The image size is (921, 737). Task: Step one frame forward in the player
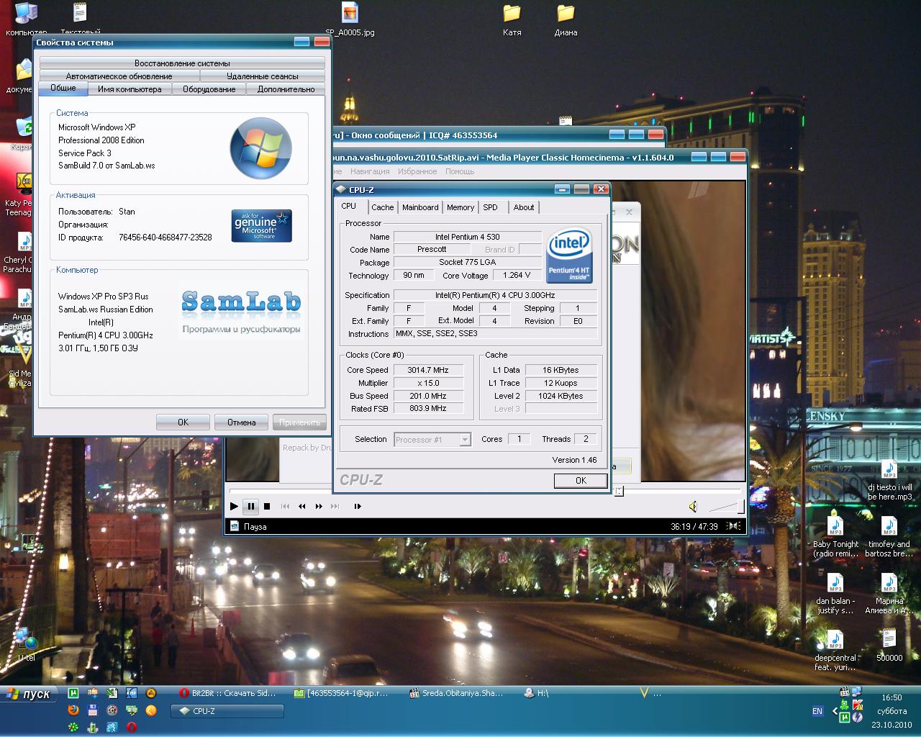coord(358,507)
